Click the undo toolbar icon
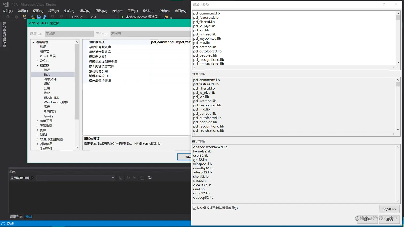The height and width of the screenshot is (227, 404). point(53,17)
